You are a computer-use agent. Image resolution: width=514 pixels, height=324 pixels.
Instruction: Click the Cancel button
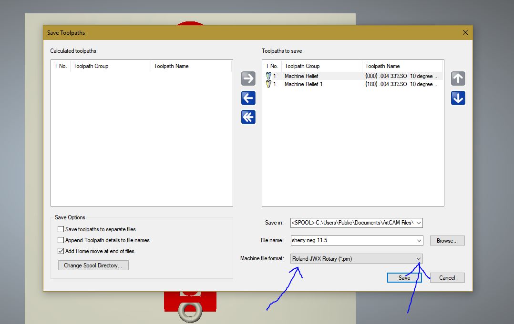pos(447,277)
